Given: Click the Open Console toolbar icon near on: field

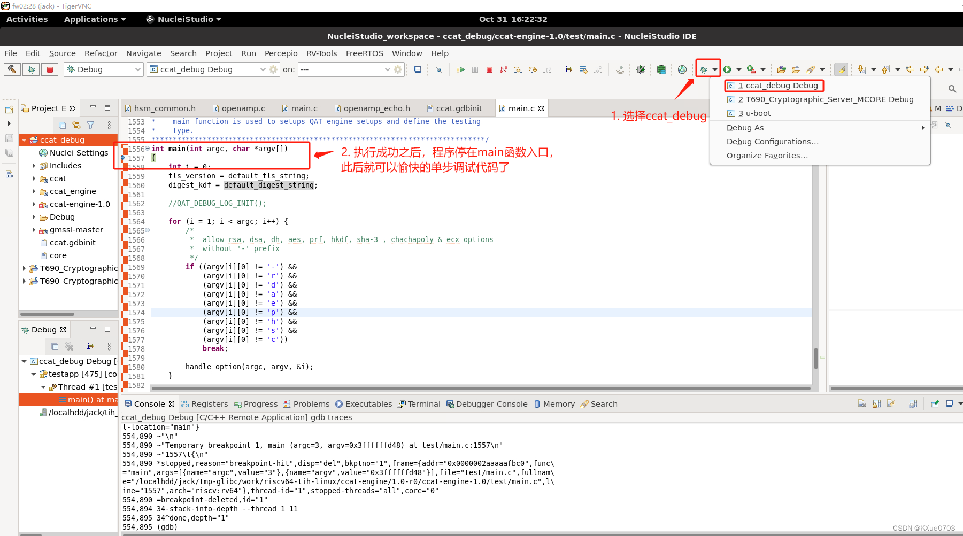Looking at the screenshot, I should pyautogui.click(x=418, y=69).
